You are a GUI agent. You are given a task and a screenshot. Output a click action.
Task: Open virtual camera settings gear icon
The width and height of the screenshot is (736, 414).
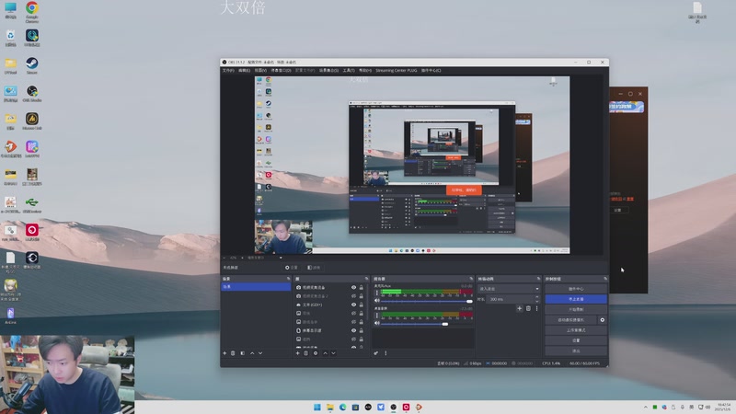pyautogui.click(x=603, y=319)
